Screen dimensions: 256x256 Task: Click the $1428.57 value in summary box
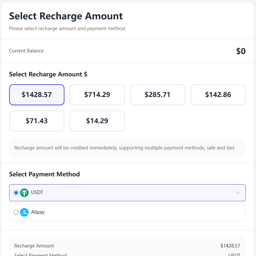tap(230, 246)
